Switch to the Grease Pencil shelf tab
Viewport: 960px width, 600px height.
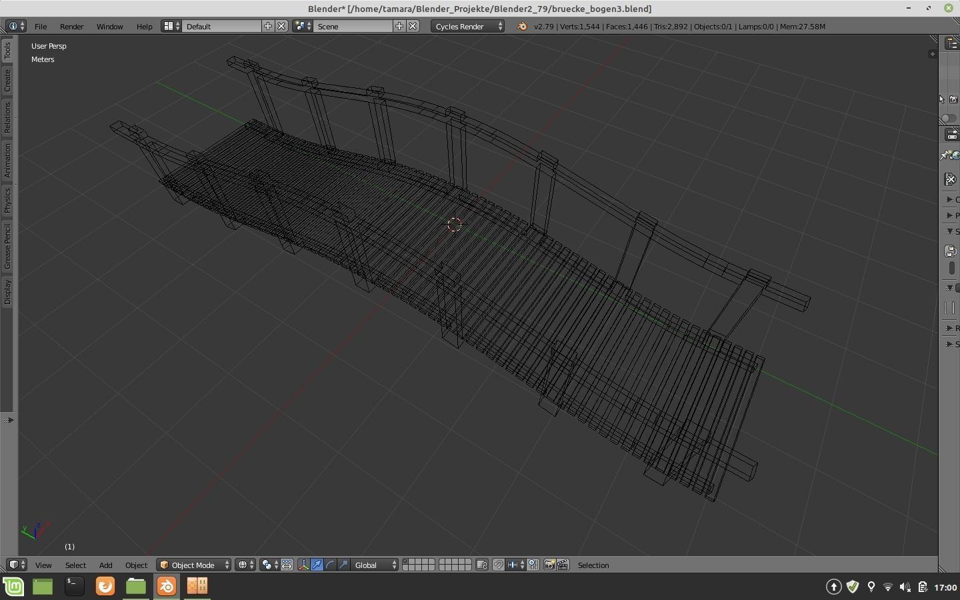point(7,247)
